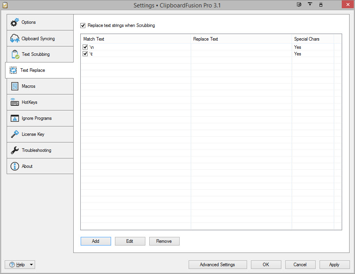Select the \n match text entry

pos(92,47)
